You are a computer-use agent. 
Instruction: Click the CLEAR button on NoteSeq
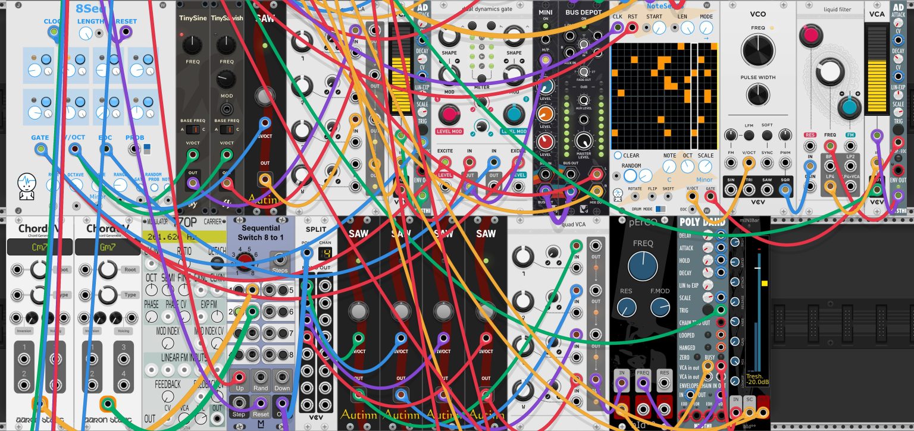(618, 156)
